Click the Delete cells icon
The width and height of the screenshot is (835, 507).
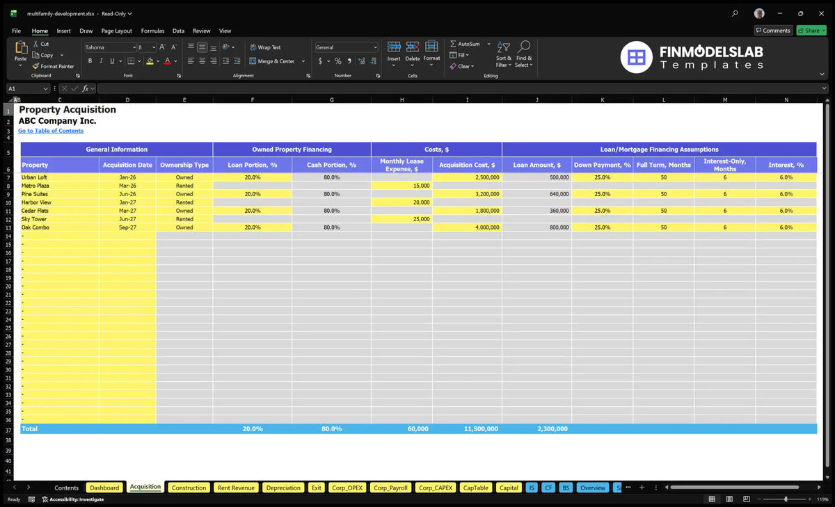click(x=413, y=47)
